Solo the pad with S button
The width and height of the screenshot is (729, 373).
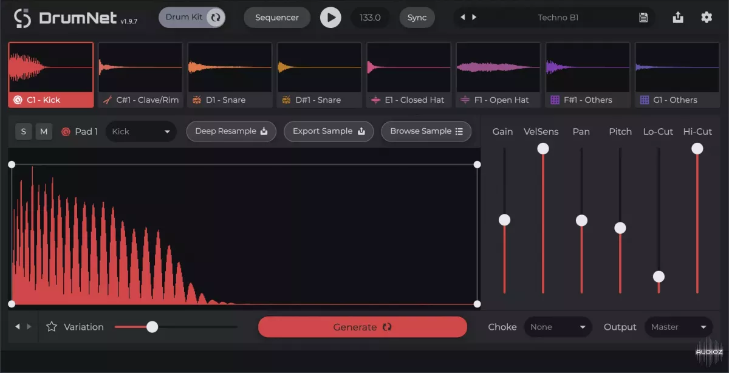24,131
